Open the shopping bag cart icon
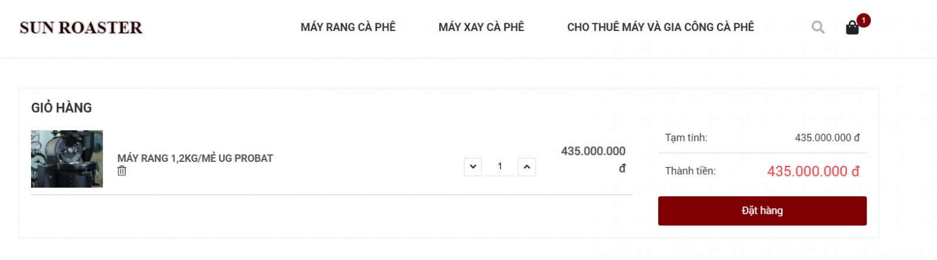 coord(852,27)
